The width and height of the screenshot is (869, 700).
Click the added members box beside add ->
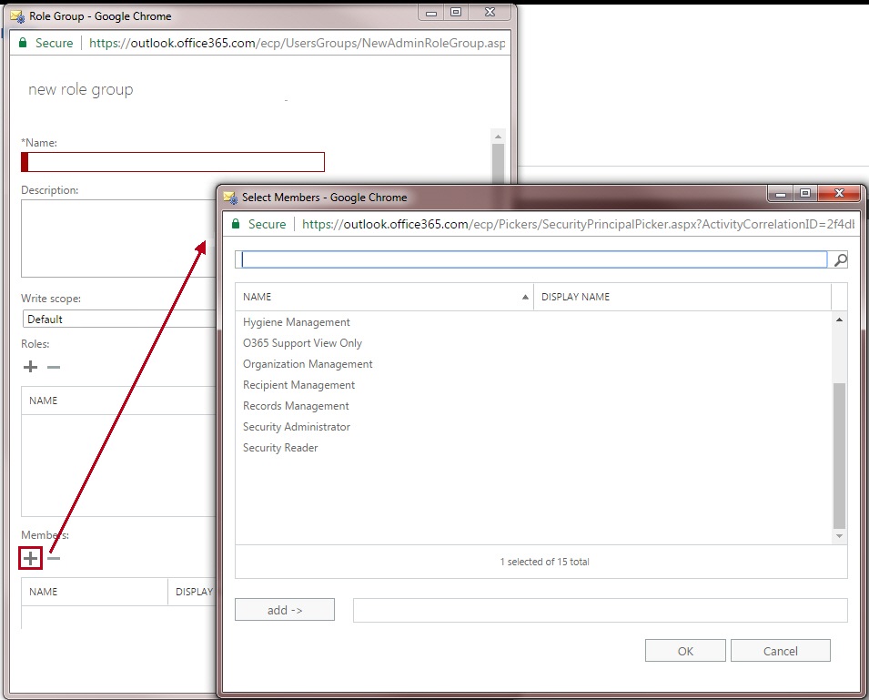pos(601,610)
